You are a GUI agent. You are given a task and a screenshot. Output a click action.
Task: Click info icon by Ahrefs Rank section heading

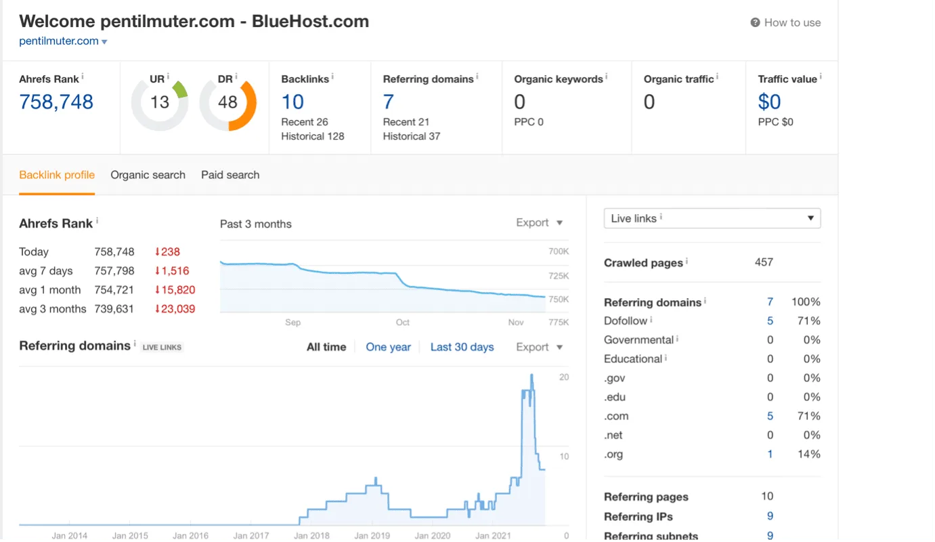click(97, 221)
